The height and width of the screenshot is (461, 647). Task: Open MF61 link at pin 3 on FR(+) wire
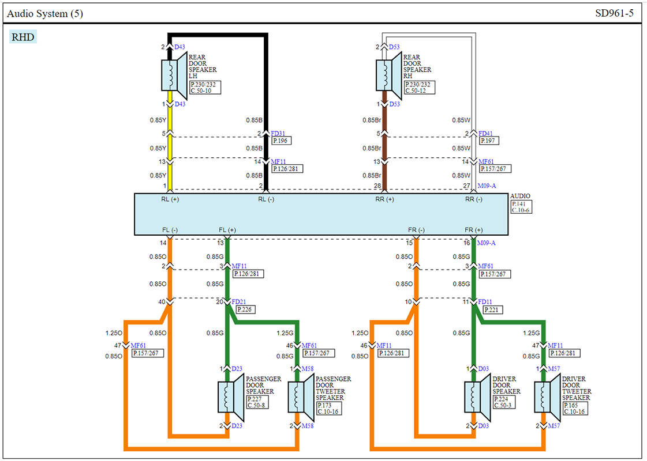coord(485,267)
